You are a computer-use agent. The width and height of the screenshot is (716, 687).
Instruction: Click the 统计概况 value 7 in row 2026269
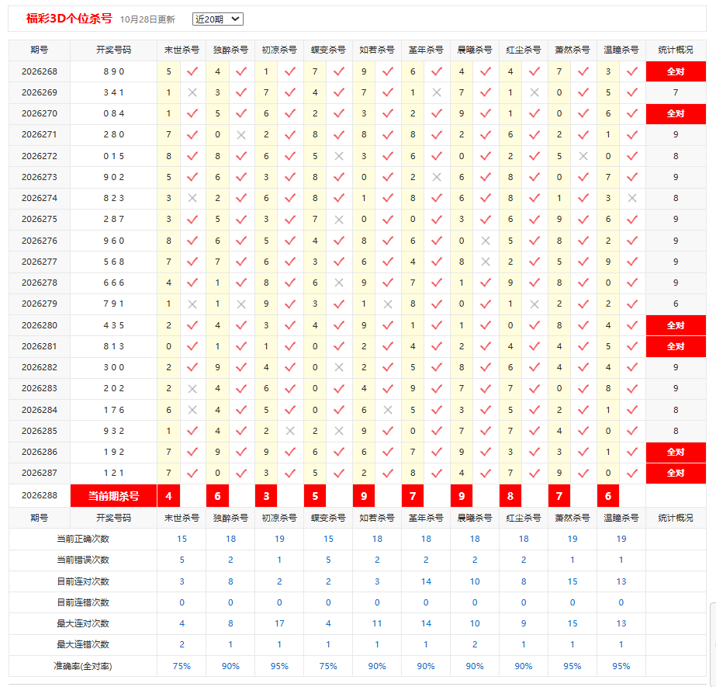(x=676, y=93)
